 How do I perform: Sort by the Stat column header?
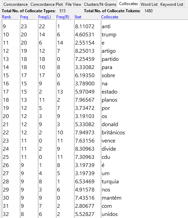click(x=78, y=17)
